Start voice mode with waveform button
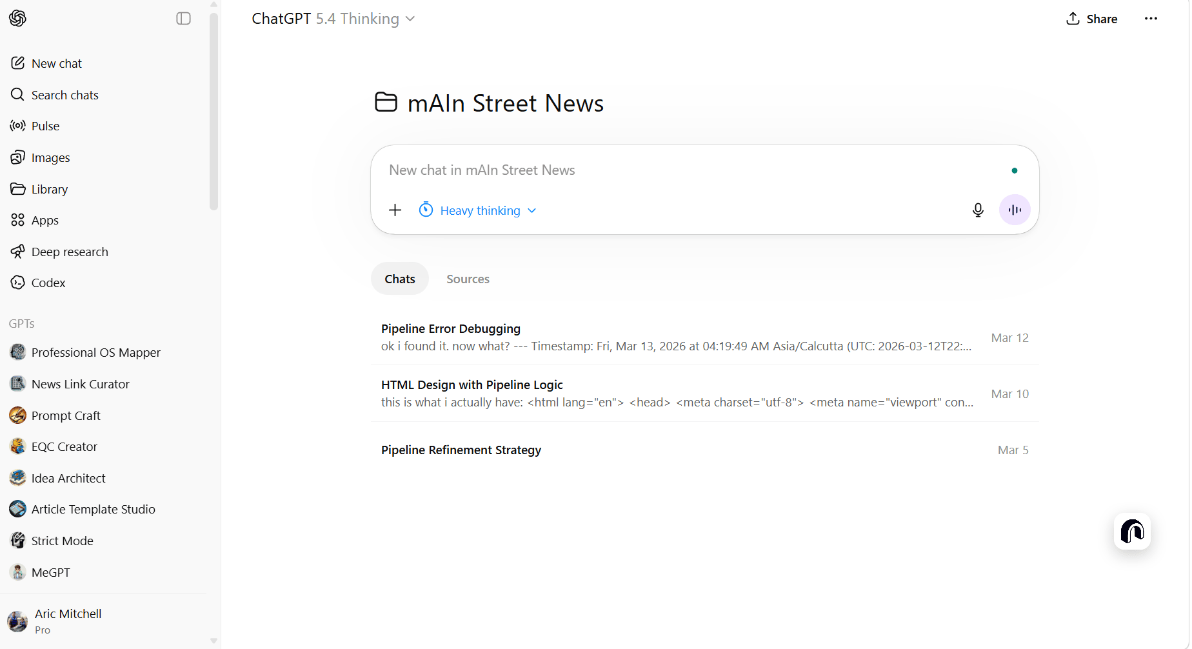The width and height of the screenshot is (1192, 649). click(x=1014, y=210)
